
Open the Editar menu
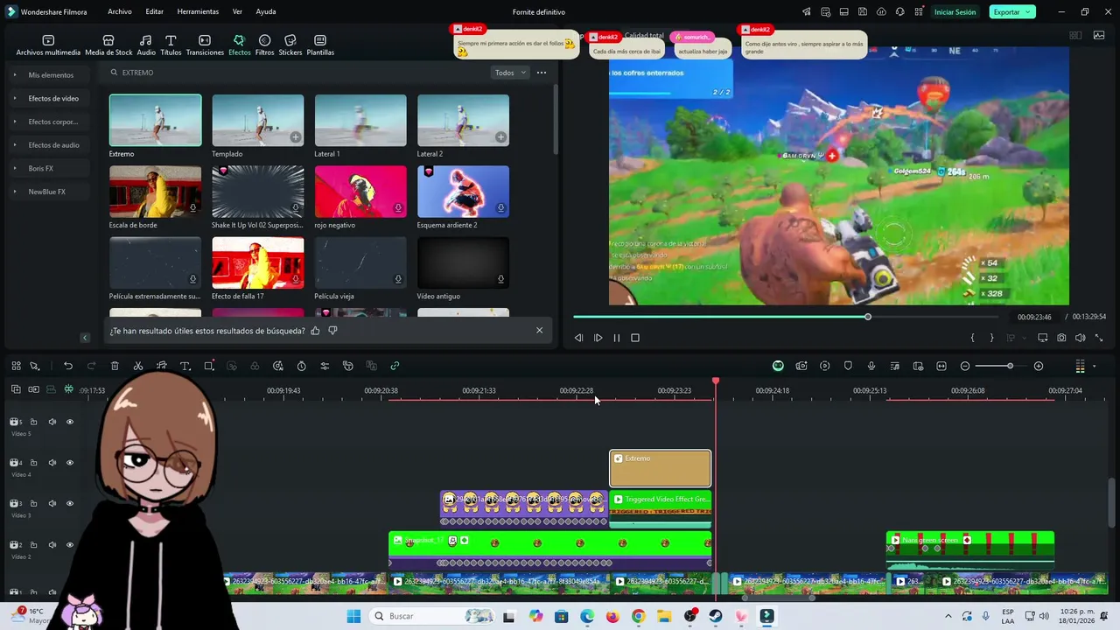155,12
